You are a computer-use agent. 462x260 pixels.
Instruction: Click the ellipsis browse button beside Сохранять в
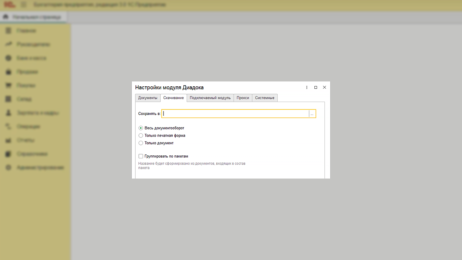[x=312, y=114]
